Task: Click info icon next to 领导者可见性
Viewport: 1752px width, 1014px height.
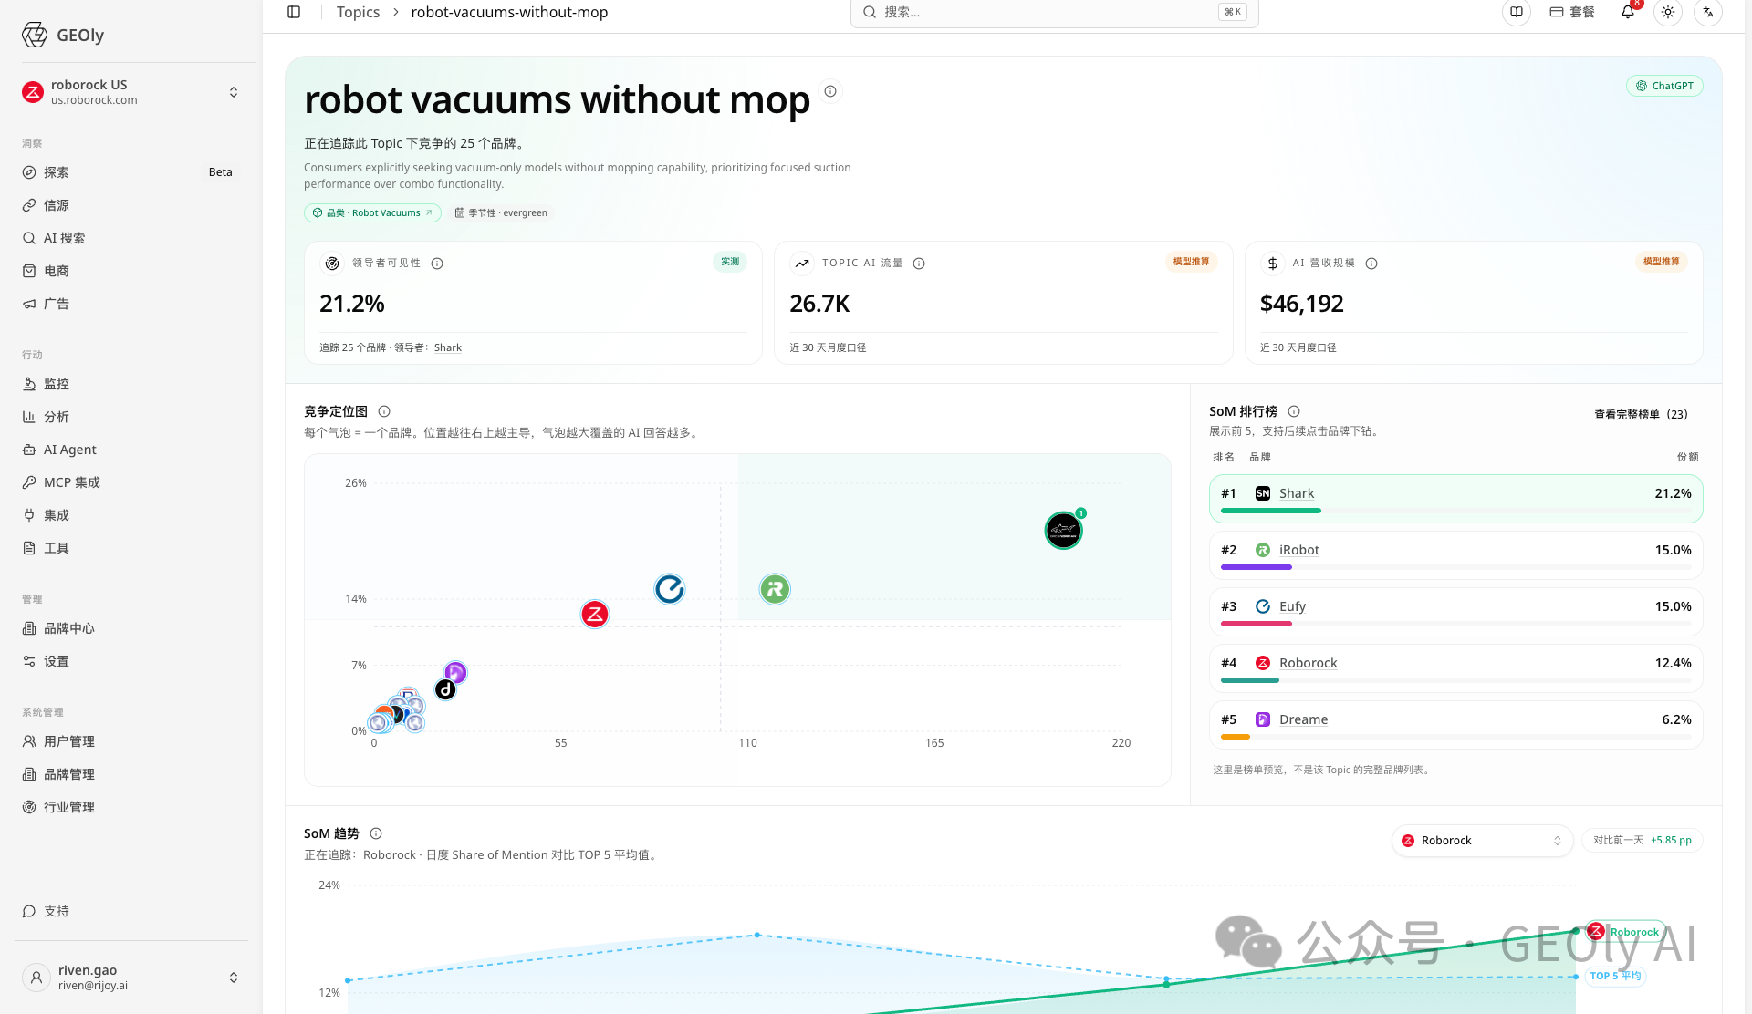Action: 437,264
